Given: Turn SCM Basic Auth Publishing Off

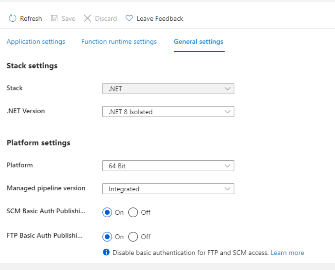Looking at the screenshot, I should click(x=133, y=212).
